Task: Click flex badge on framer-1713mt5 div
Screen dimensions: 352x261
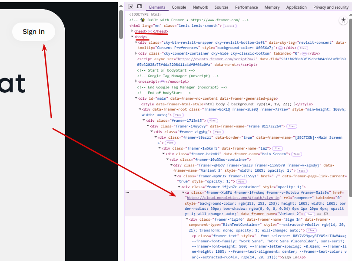Action: [213, 121]
